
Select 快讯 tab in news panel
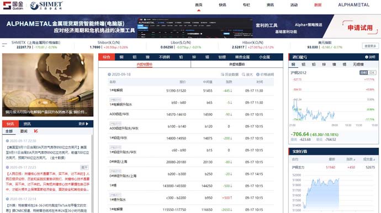10,124
